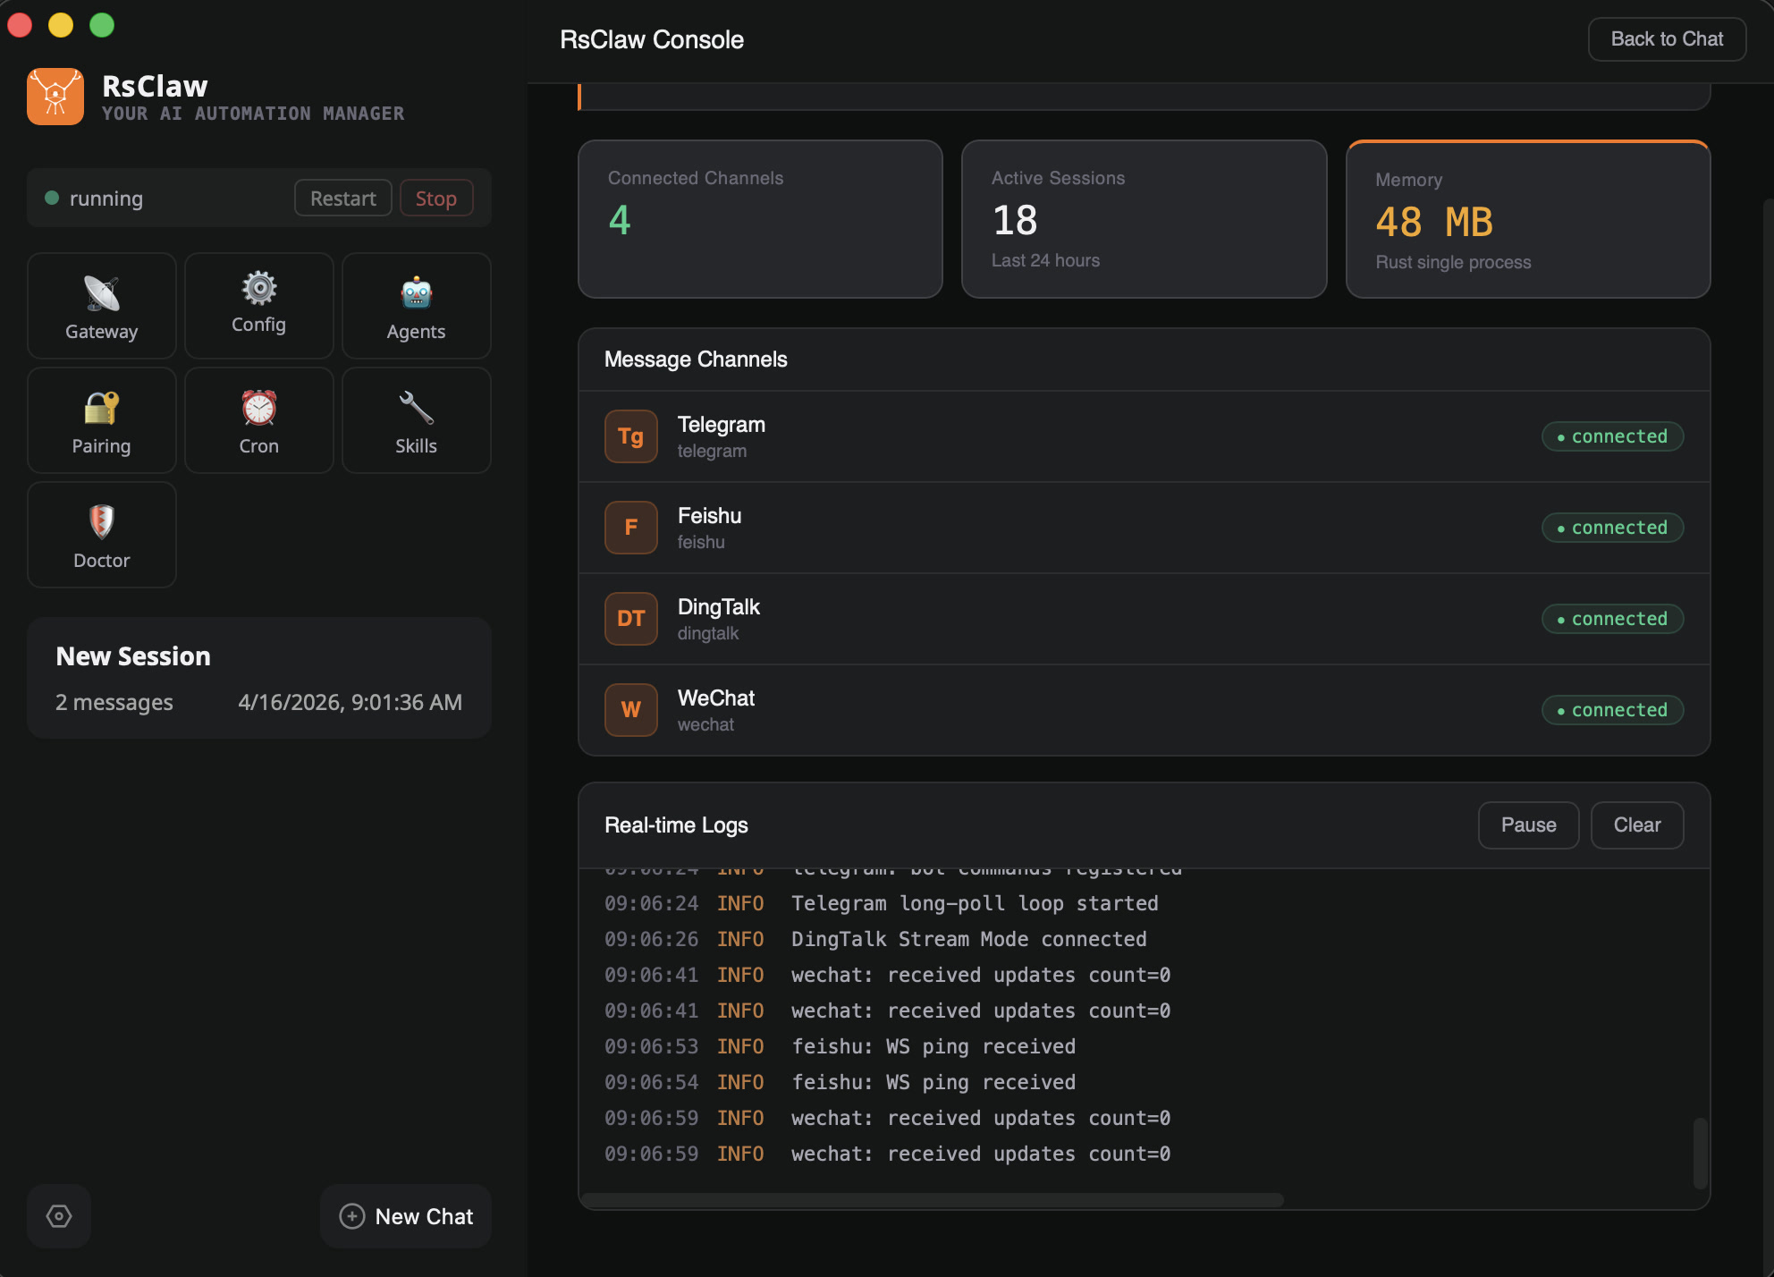Click the Telegram channel icon

(631, 436)
